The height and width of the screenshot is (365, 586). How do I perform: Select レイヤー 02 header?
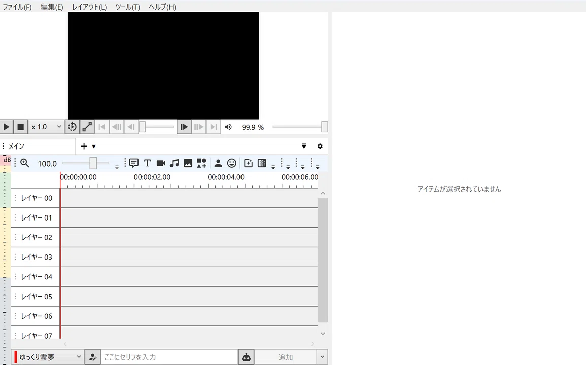pos(36,238)
